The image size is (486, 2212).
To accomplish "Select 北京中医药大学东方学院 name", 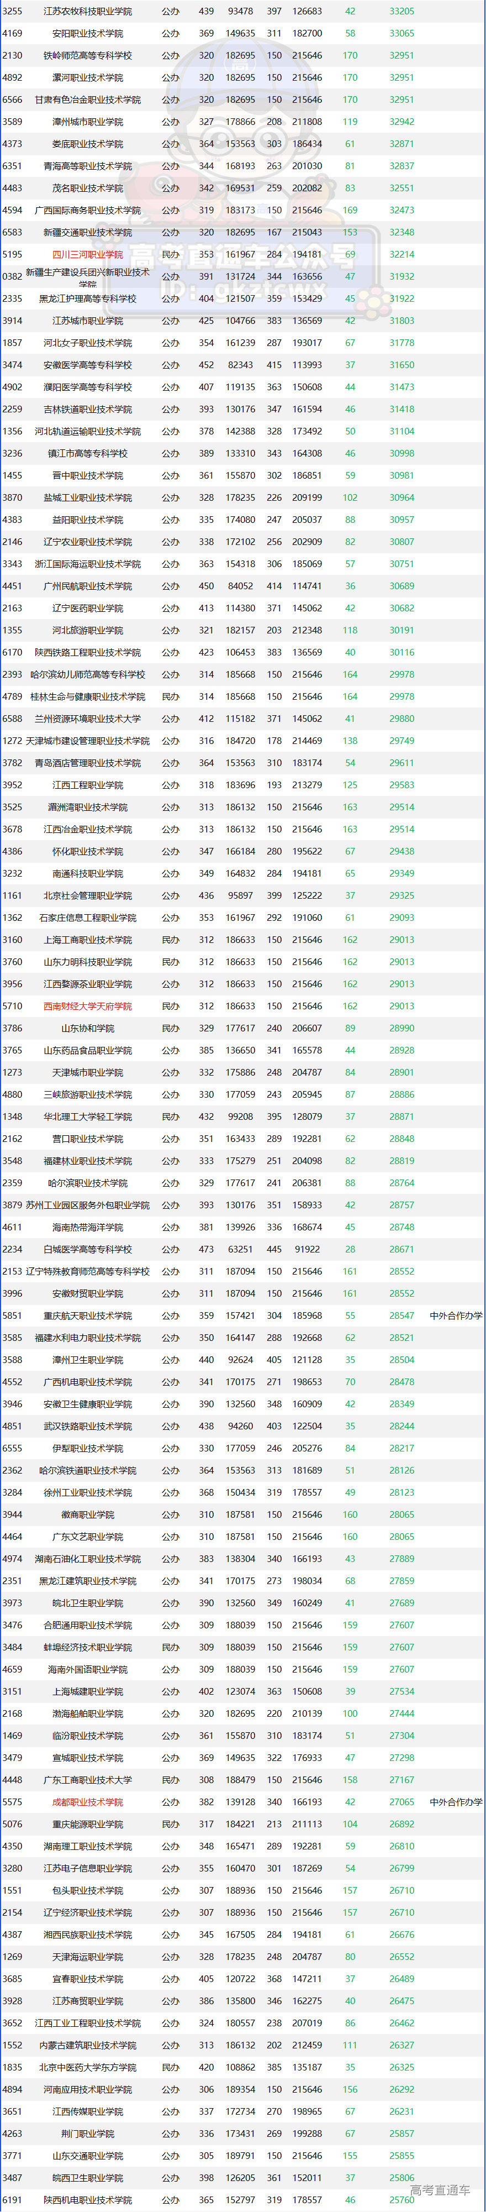I will point(88,2068).
